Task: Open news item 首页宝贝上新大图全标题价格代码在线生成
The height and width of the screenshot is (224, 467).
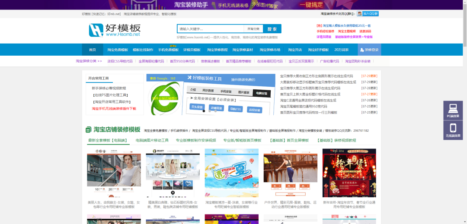Action: (x=310, y=94)
